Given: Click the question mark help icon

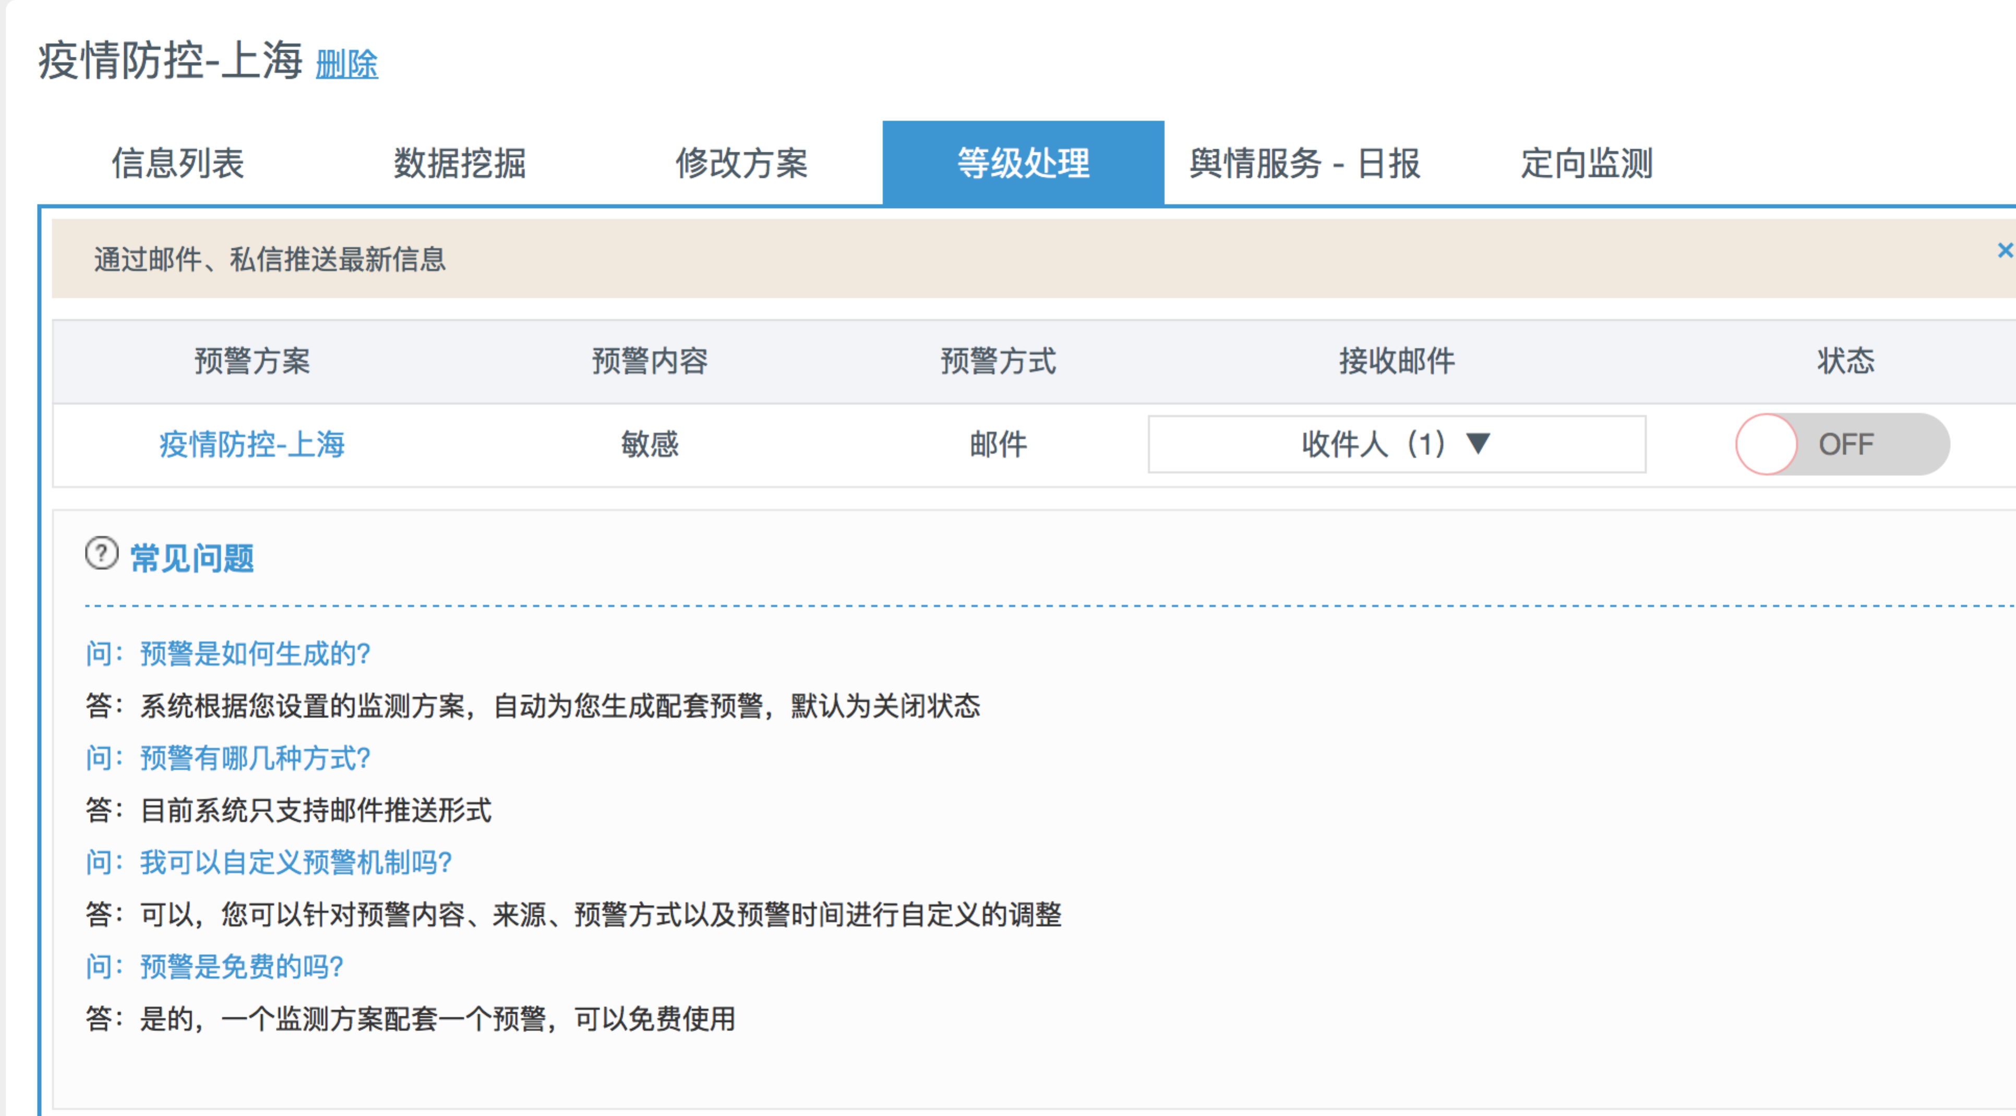Looking at the screenshot, I should point(101,554).
